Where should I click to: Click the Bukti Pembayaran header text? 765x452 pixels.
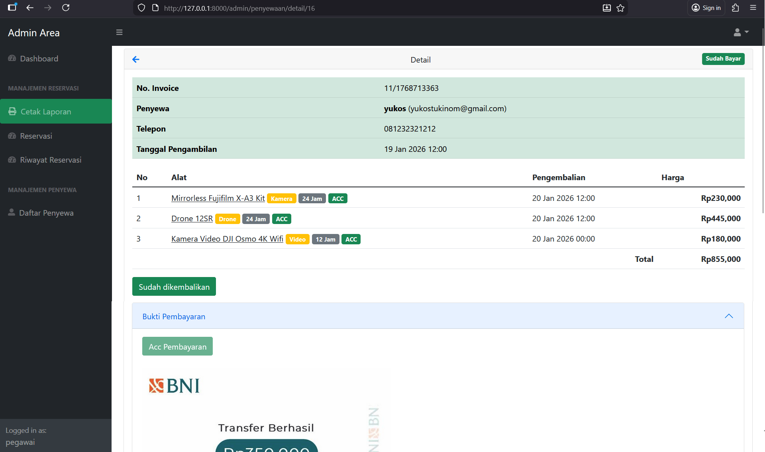click(x=174, y=316)
